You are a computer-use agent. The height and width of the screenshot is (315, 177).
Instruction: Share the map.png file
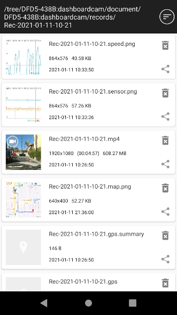(x=165, y=212)
